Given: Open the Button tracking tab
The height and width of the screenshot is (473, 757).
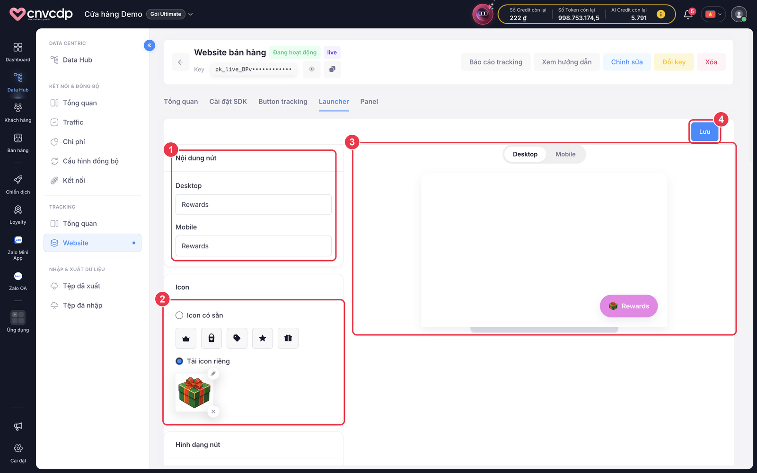Looking at the screenshot, I should (x=283, y=102).
